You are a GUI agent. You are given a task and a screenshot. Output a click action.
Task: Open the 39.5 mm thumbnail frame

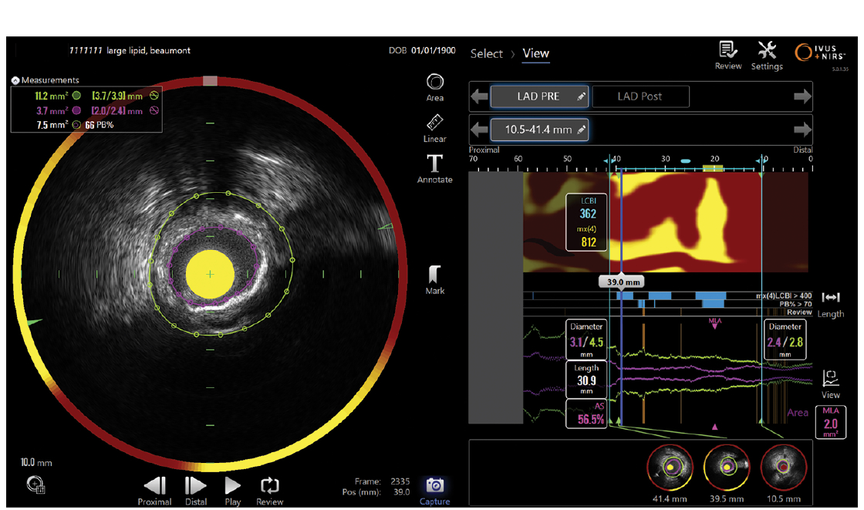pos(727,468)
